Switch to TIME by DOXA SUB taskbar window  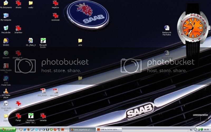click(109, 130)
